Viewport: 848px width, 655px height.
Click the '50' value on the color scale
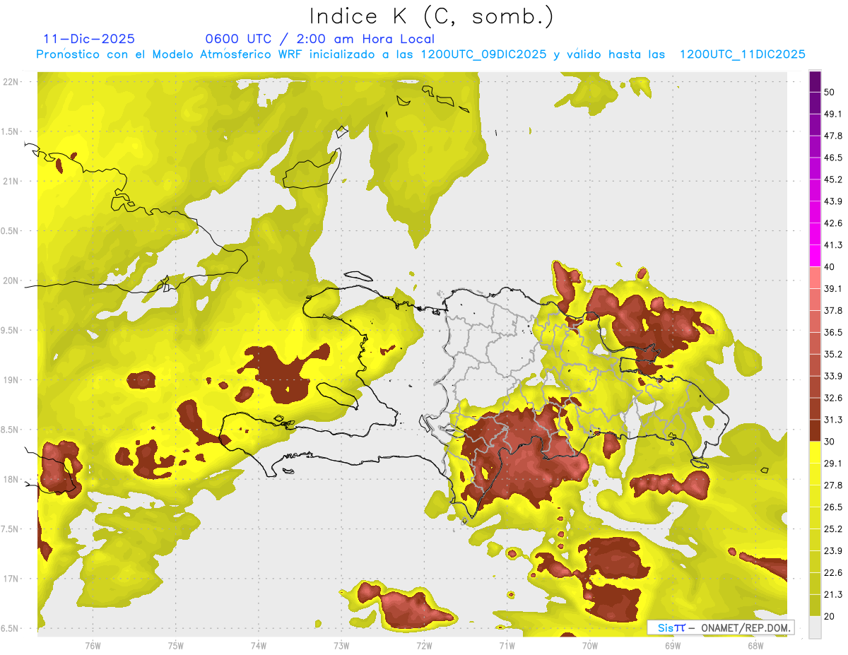[x=829, y=92]
